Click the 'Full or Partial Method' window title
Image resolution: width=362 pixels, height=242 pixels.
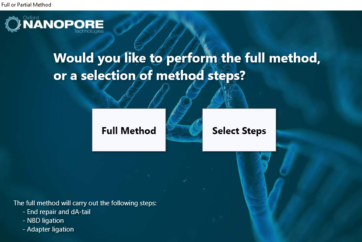click(x=26, y=5)
